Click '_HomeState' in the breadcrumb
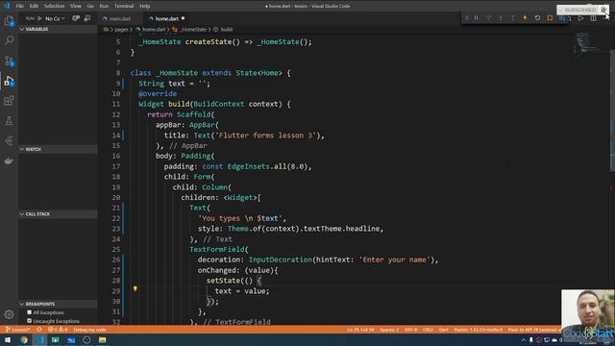This screenshot has height=346, width=615. click(193, 30)
